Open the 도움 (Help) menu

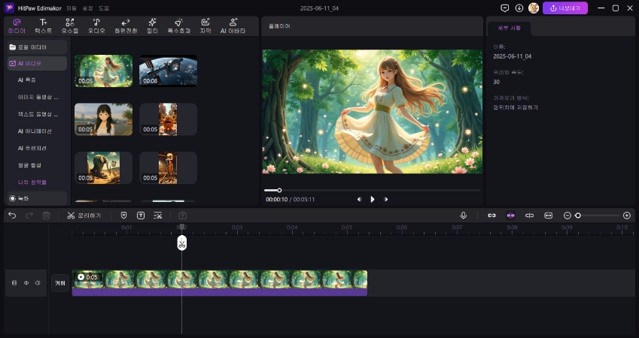tap(104, 8)
